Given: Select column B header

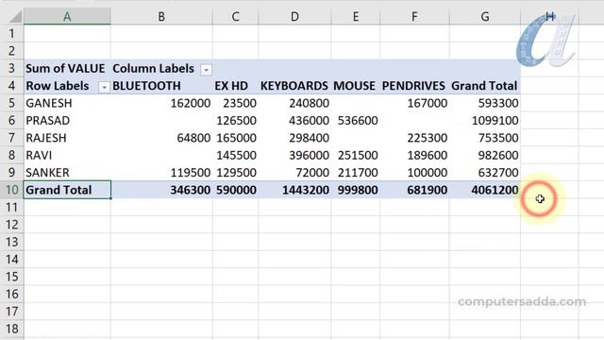Looking at the screenshot, I should [161, 17].
